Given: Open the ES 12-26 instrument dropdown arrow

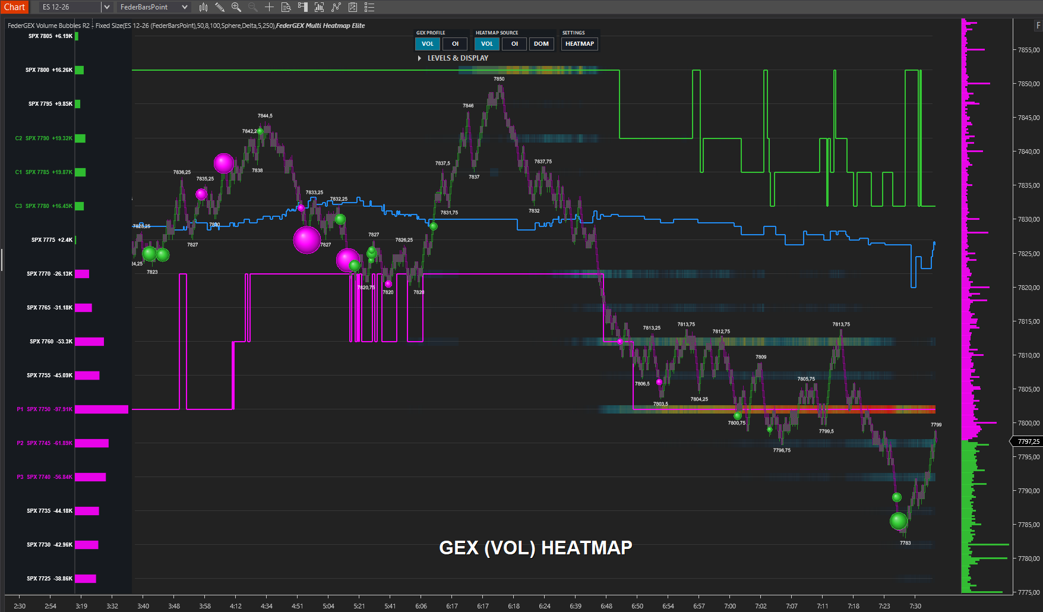Looking at the screenshot, I should (106, 7).
